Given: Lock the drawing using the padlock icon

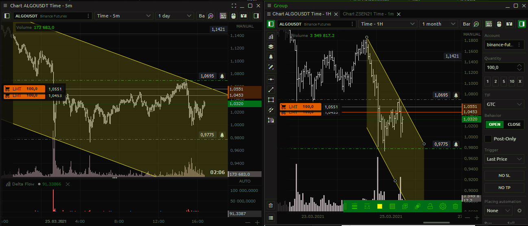Looking at the screenshot, I should pos(430,207).
